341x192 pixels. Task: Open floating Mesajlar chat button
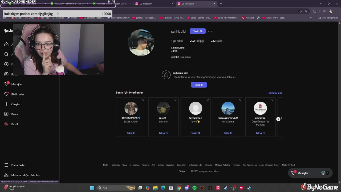(x=310, y=173)
